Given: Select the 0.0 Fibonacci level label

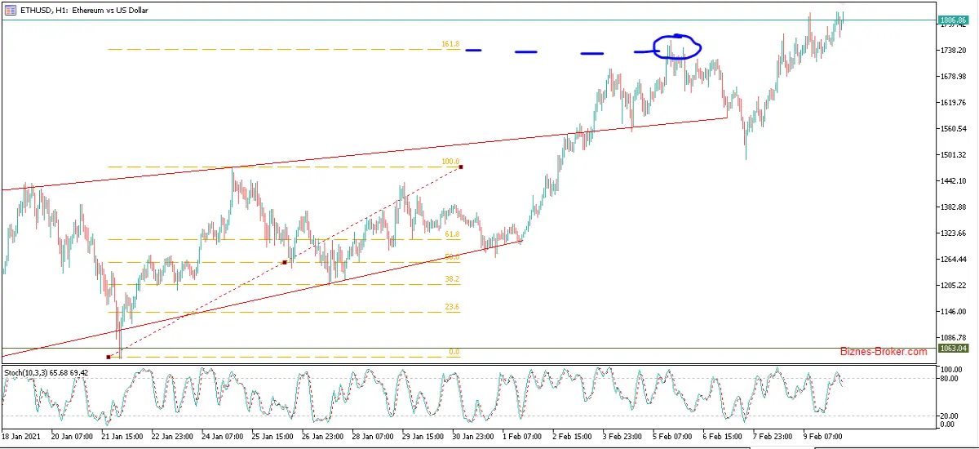Looking at the screenshot, I should coord(455,352).
